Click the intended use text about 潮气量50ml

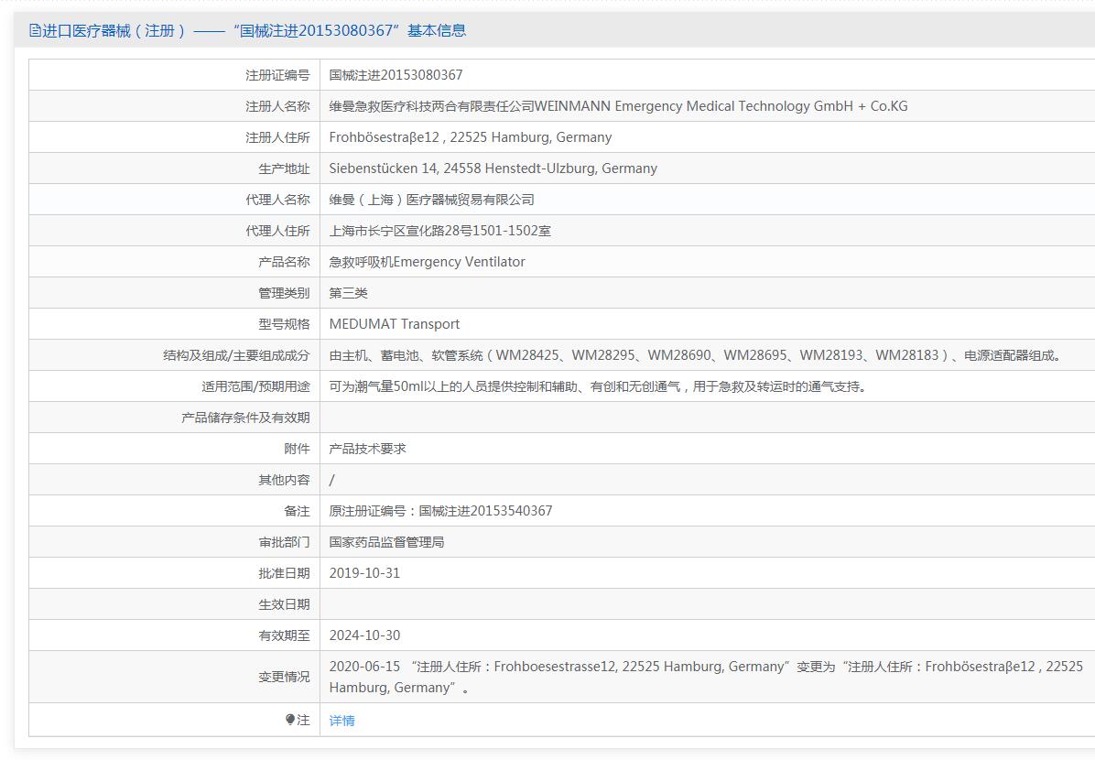tap(597, 386)
